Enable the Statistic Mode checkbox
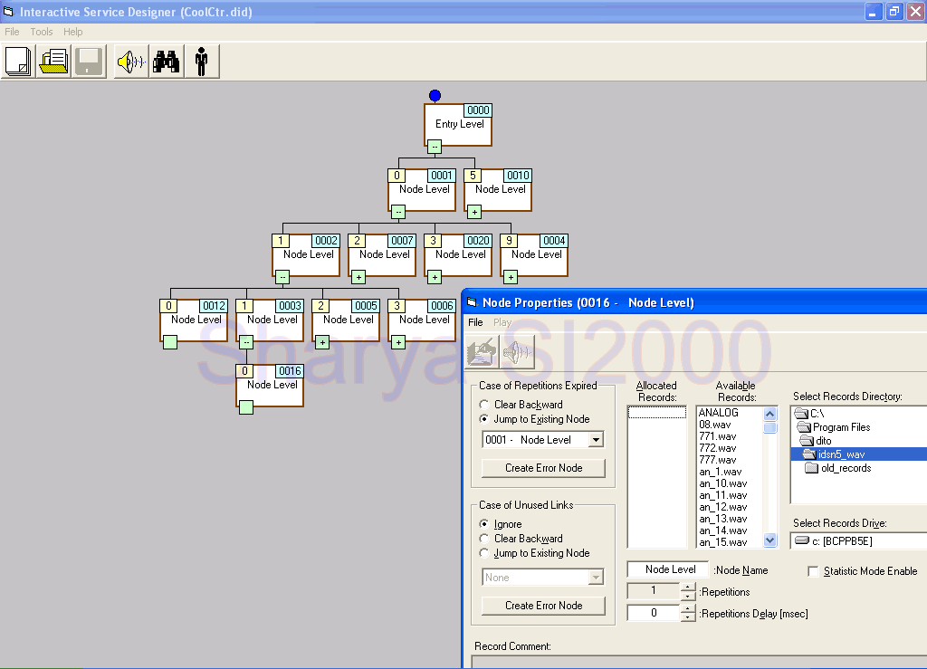This screenshot has height=669, width=927. coord(813,571)
